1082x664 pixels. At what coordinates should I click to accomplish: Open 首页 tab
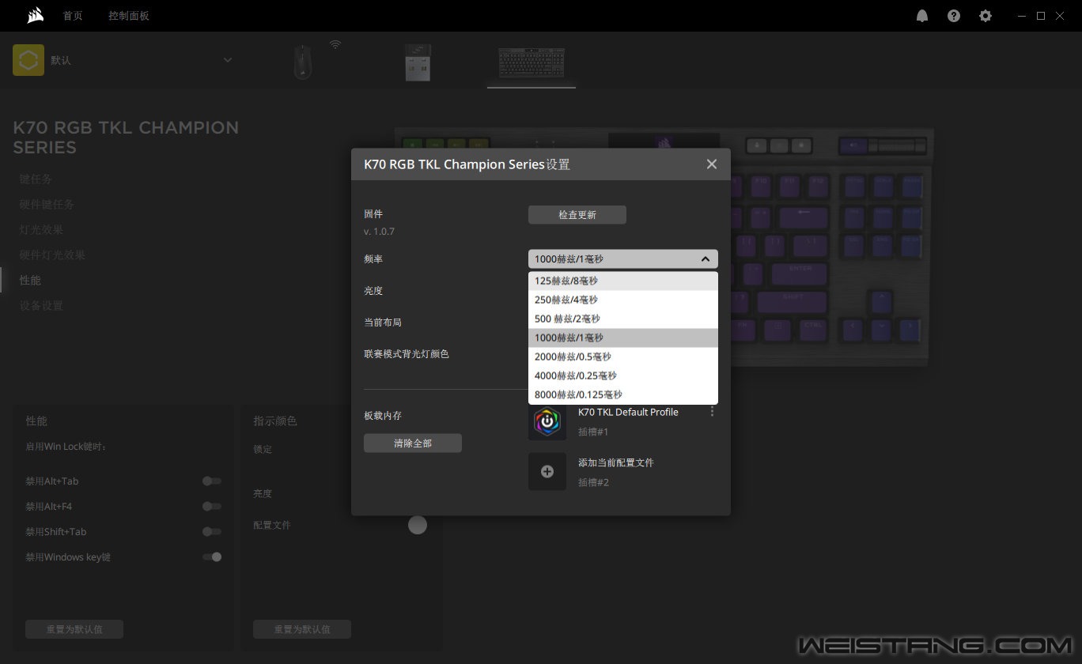coord(73,16)
